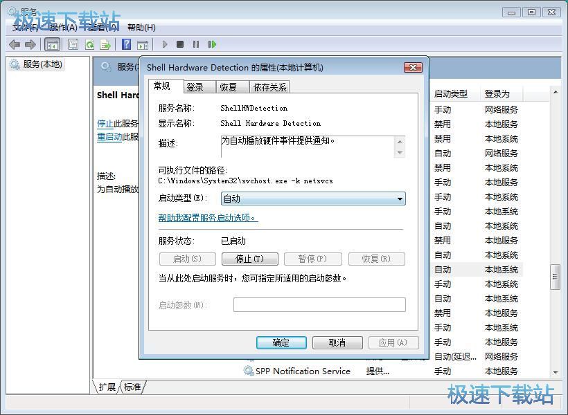Viewport: 568px width, 415px height.
Task: Click the 自动(延迟... startup type cell
Action: point(455,357)
